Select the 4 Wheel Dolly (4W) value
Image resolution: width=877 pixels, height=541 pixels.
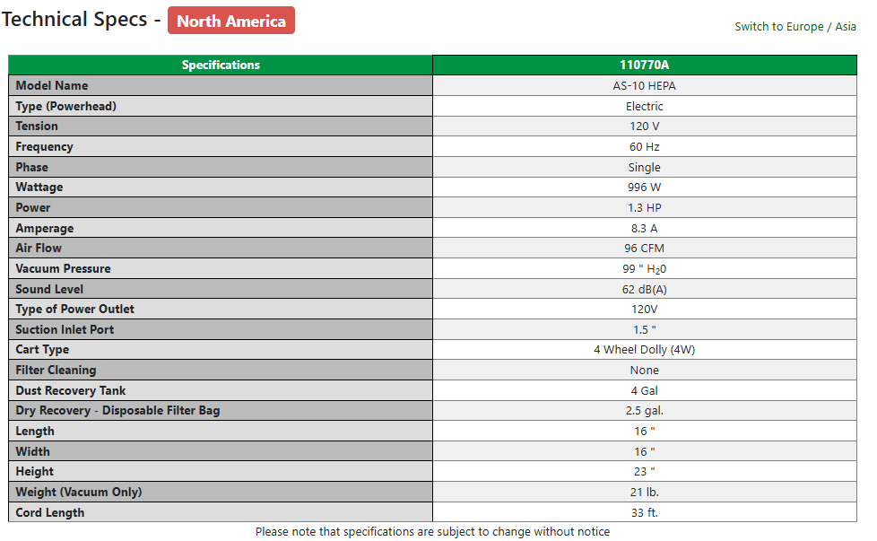[645, 349]
